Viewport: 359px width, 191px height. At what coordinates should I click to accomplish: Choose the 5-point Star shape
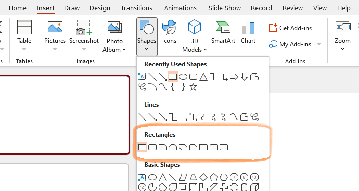tap(193, 87)
